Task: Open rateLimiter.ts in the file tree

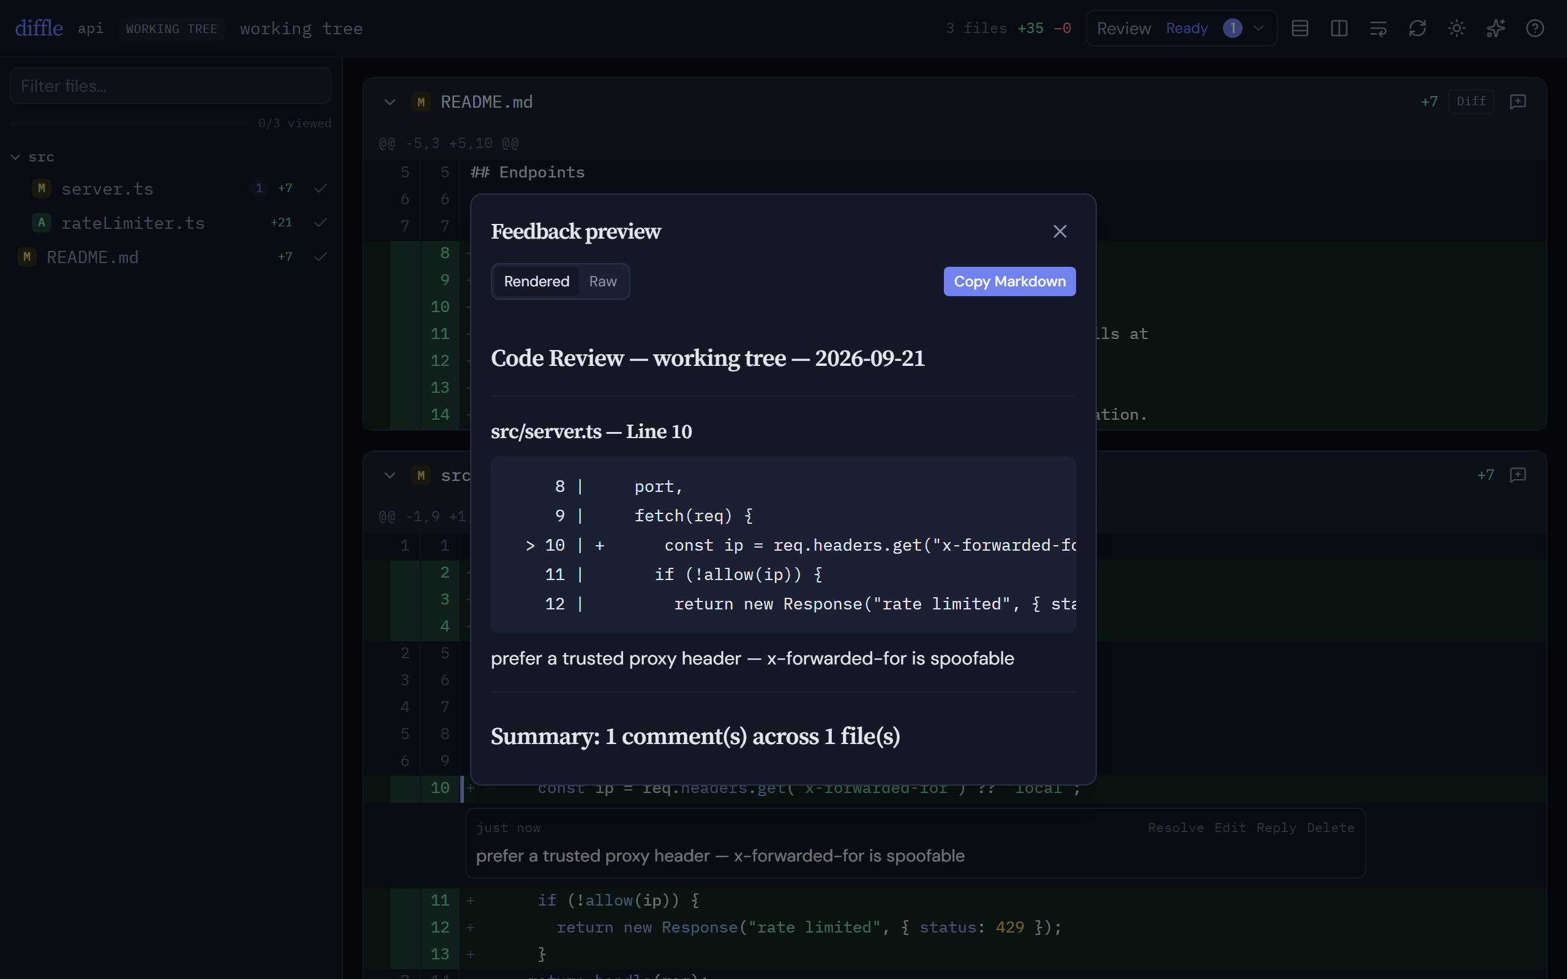Action: tap(133, 223)
